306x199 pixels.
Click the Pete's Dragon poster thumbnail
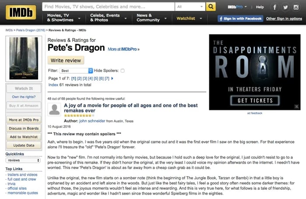click(24, 58)
